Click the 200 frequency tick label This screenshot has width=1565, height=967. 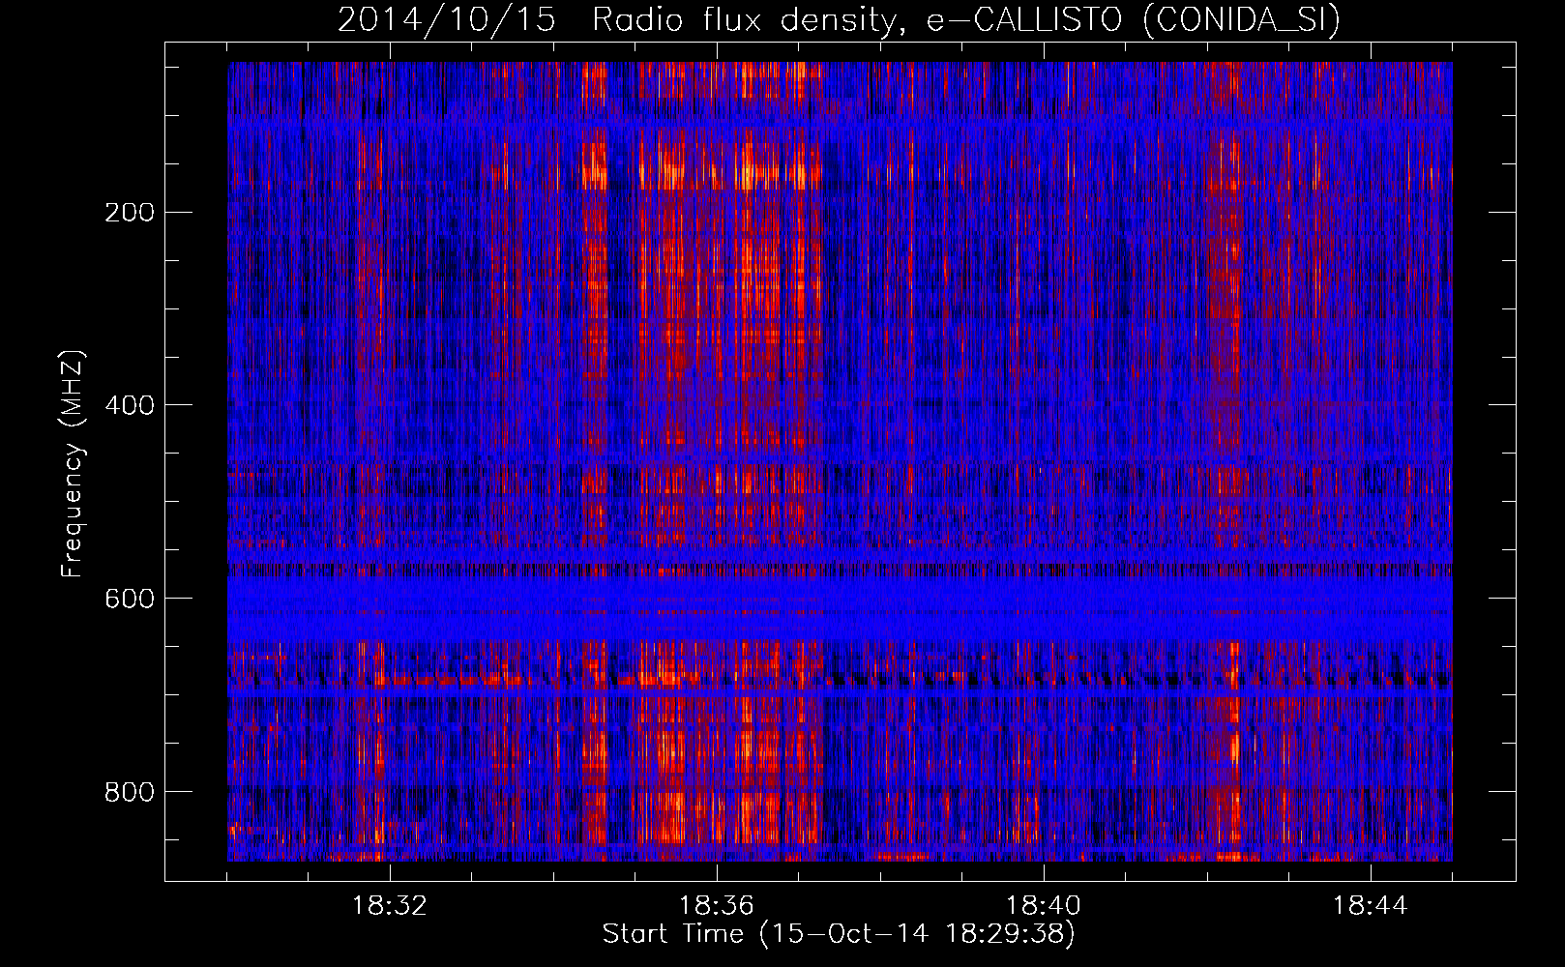129,212
